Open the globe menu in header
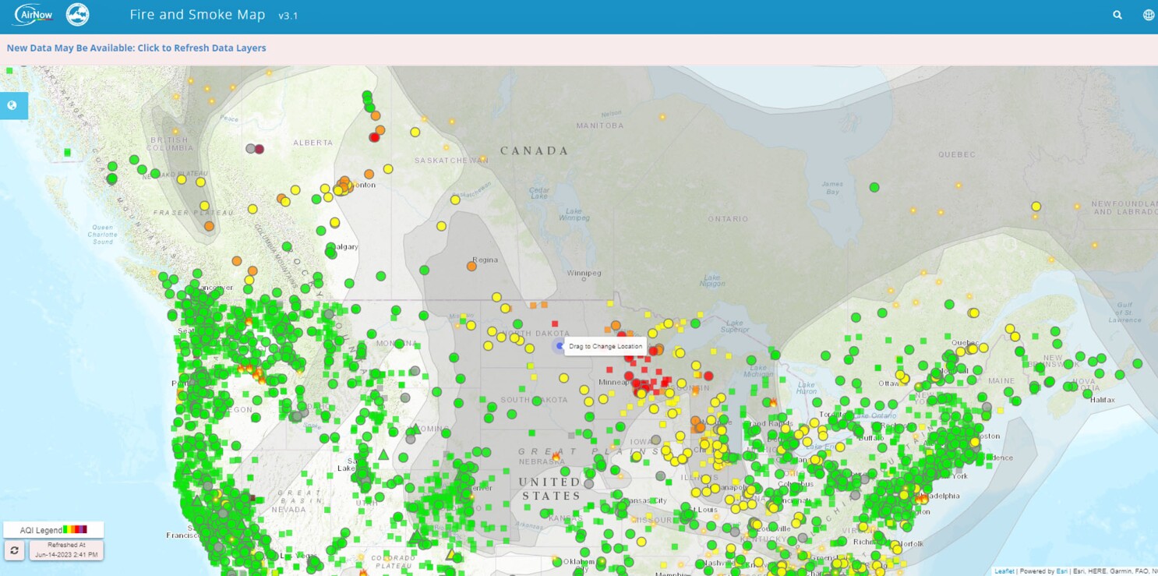 tap(1148, 15)
